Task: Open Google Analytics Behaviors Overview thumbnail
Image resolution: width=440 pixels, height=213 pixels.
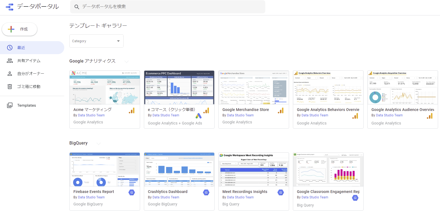Action: [328, 87]
